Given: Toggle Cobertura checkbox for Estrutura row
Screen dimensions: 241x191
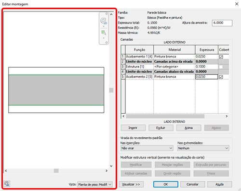Looking at the screenshot, I should 221,67.
